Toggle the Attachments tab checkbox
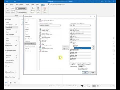The height and width of the screenshot is (90, 120). click(x=72, y=51)
